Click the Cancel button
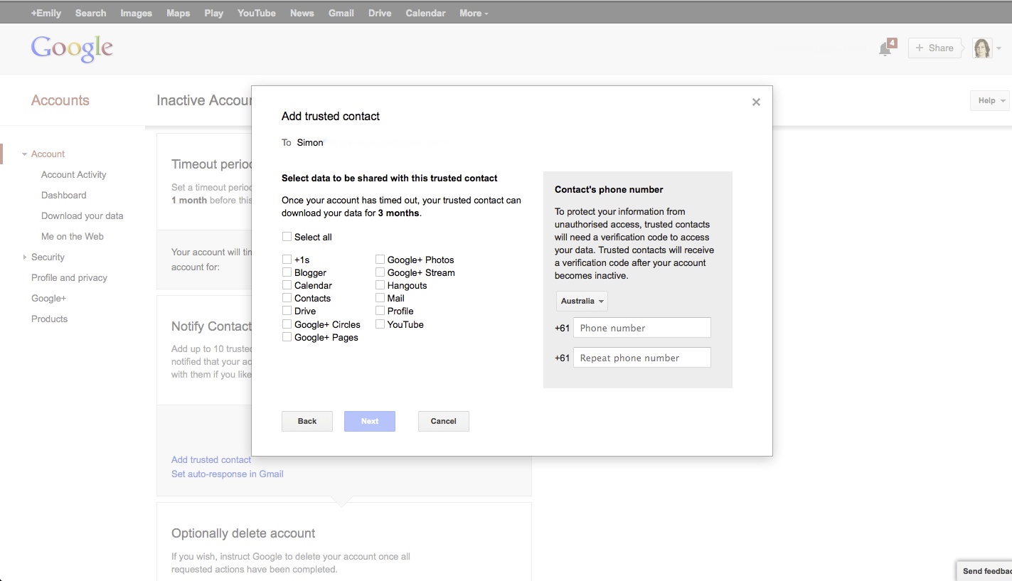This screenshot has height=581, width=1012. coord(443,421)
